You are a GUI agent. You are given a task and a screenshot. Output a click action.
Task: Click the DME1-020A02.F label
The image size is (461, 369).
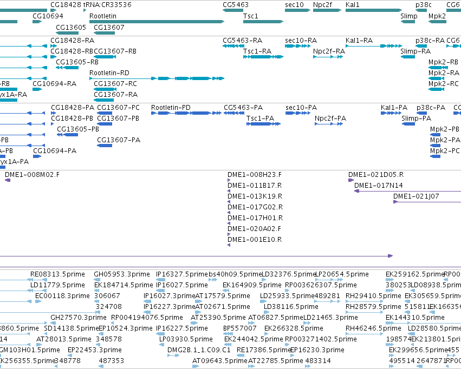254,229
